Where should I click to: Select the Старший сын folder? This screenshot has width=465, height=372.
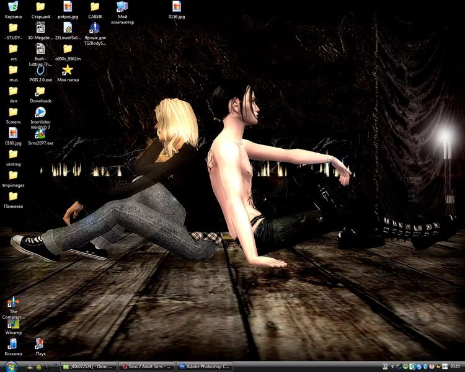pyautogui.click(x=41, y=12)
